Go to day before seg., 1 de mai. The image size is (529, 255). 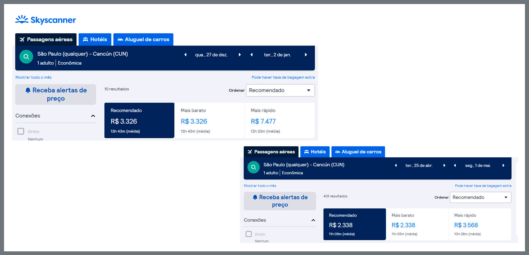point(455,165)
